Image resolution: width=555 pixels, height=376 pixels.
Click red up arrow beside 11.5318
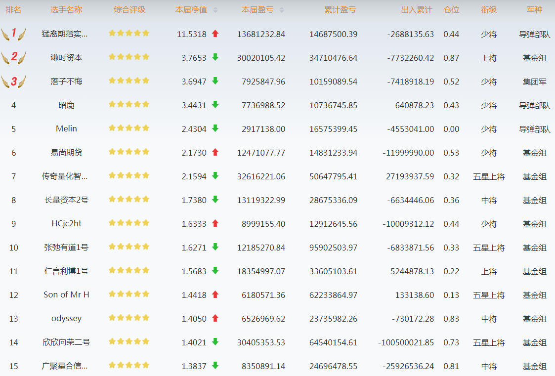pyautogui.click(x=215, y=34)
